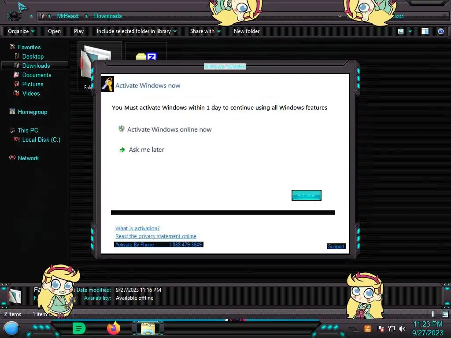Open File Explorer on the taskbar

pyautogui.click(x=148, y=328)
